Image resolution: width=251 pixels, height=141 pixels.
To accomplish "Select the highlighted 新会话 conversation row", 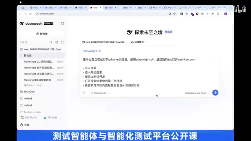I will [42, 56].
